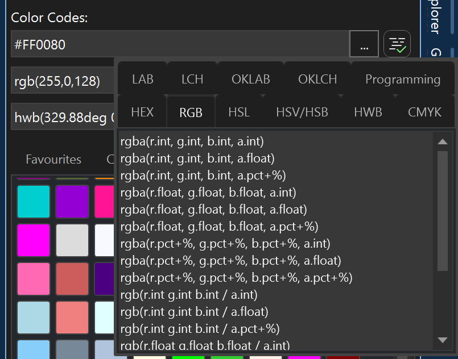The height and width of the screenshot is (359, 458).
Task: Click the scrollbar up arrow
Action: click(x=443, y=141)
